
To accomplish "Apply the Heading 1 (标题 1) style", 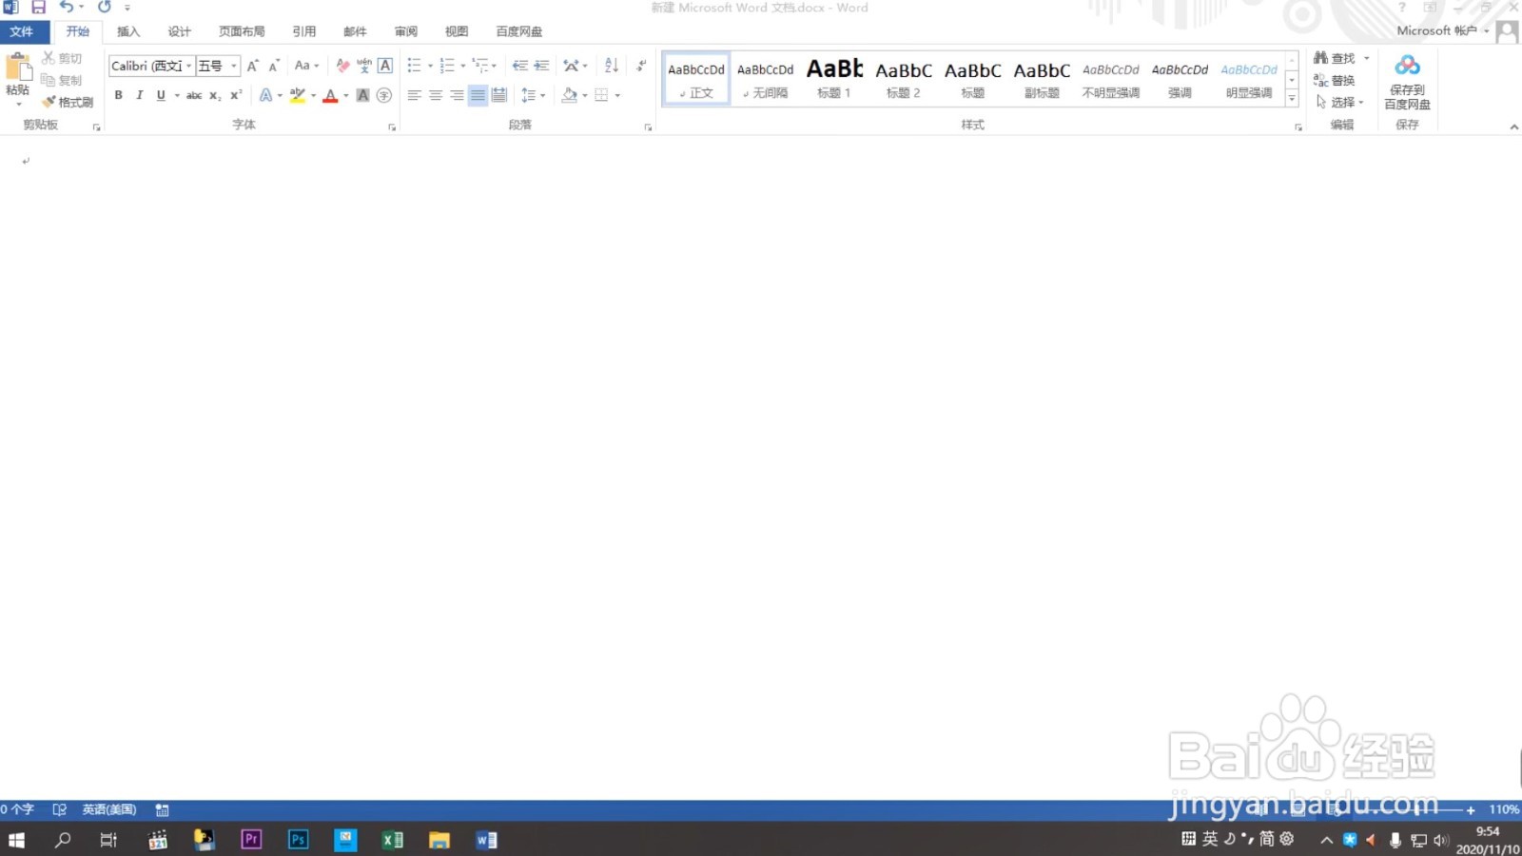I will click(x=834, y=78).
